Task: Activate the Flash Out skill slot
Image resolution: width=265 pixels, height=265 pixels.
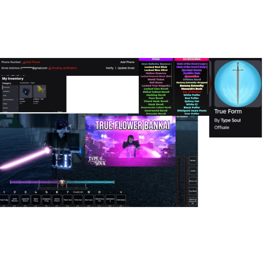Action: [67, 200]
